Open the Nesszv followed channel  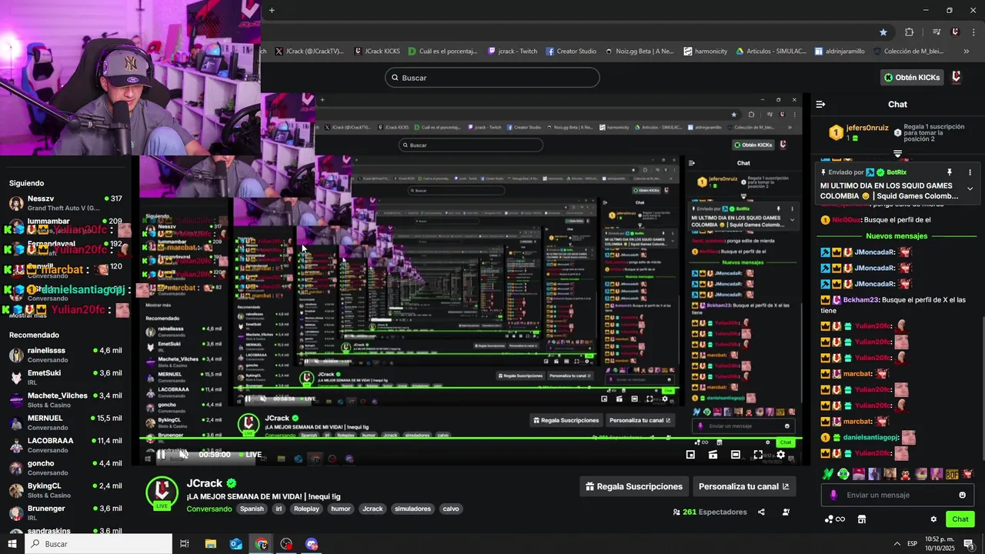[65, 203]
